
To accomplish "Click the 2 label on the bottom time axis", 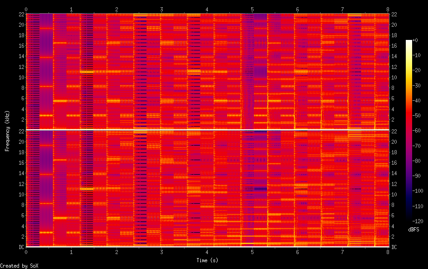I will (x=117, y=252).
